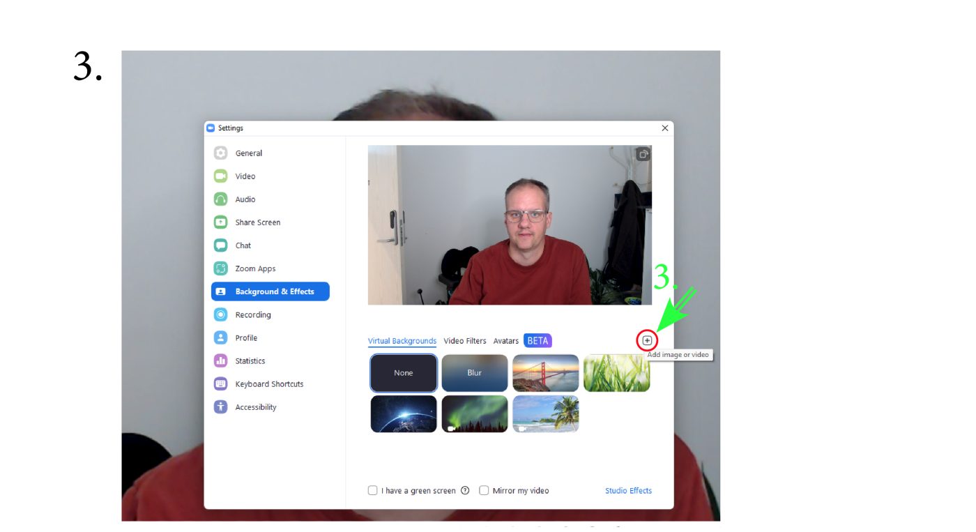Click the Audio label in sidebar

245,199
